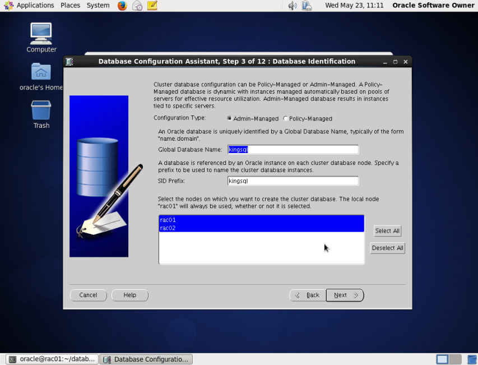Screen dimensions: 478x365
Task: Click Select All to choose all nodes
Action: (387, 230)
